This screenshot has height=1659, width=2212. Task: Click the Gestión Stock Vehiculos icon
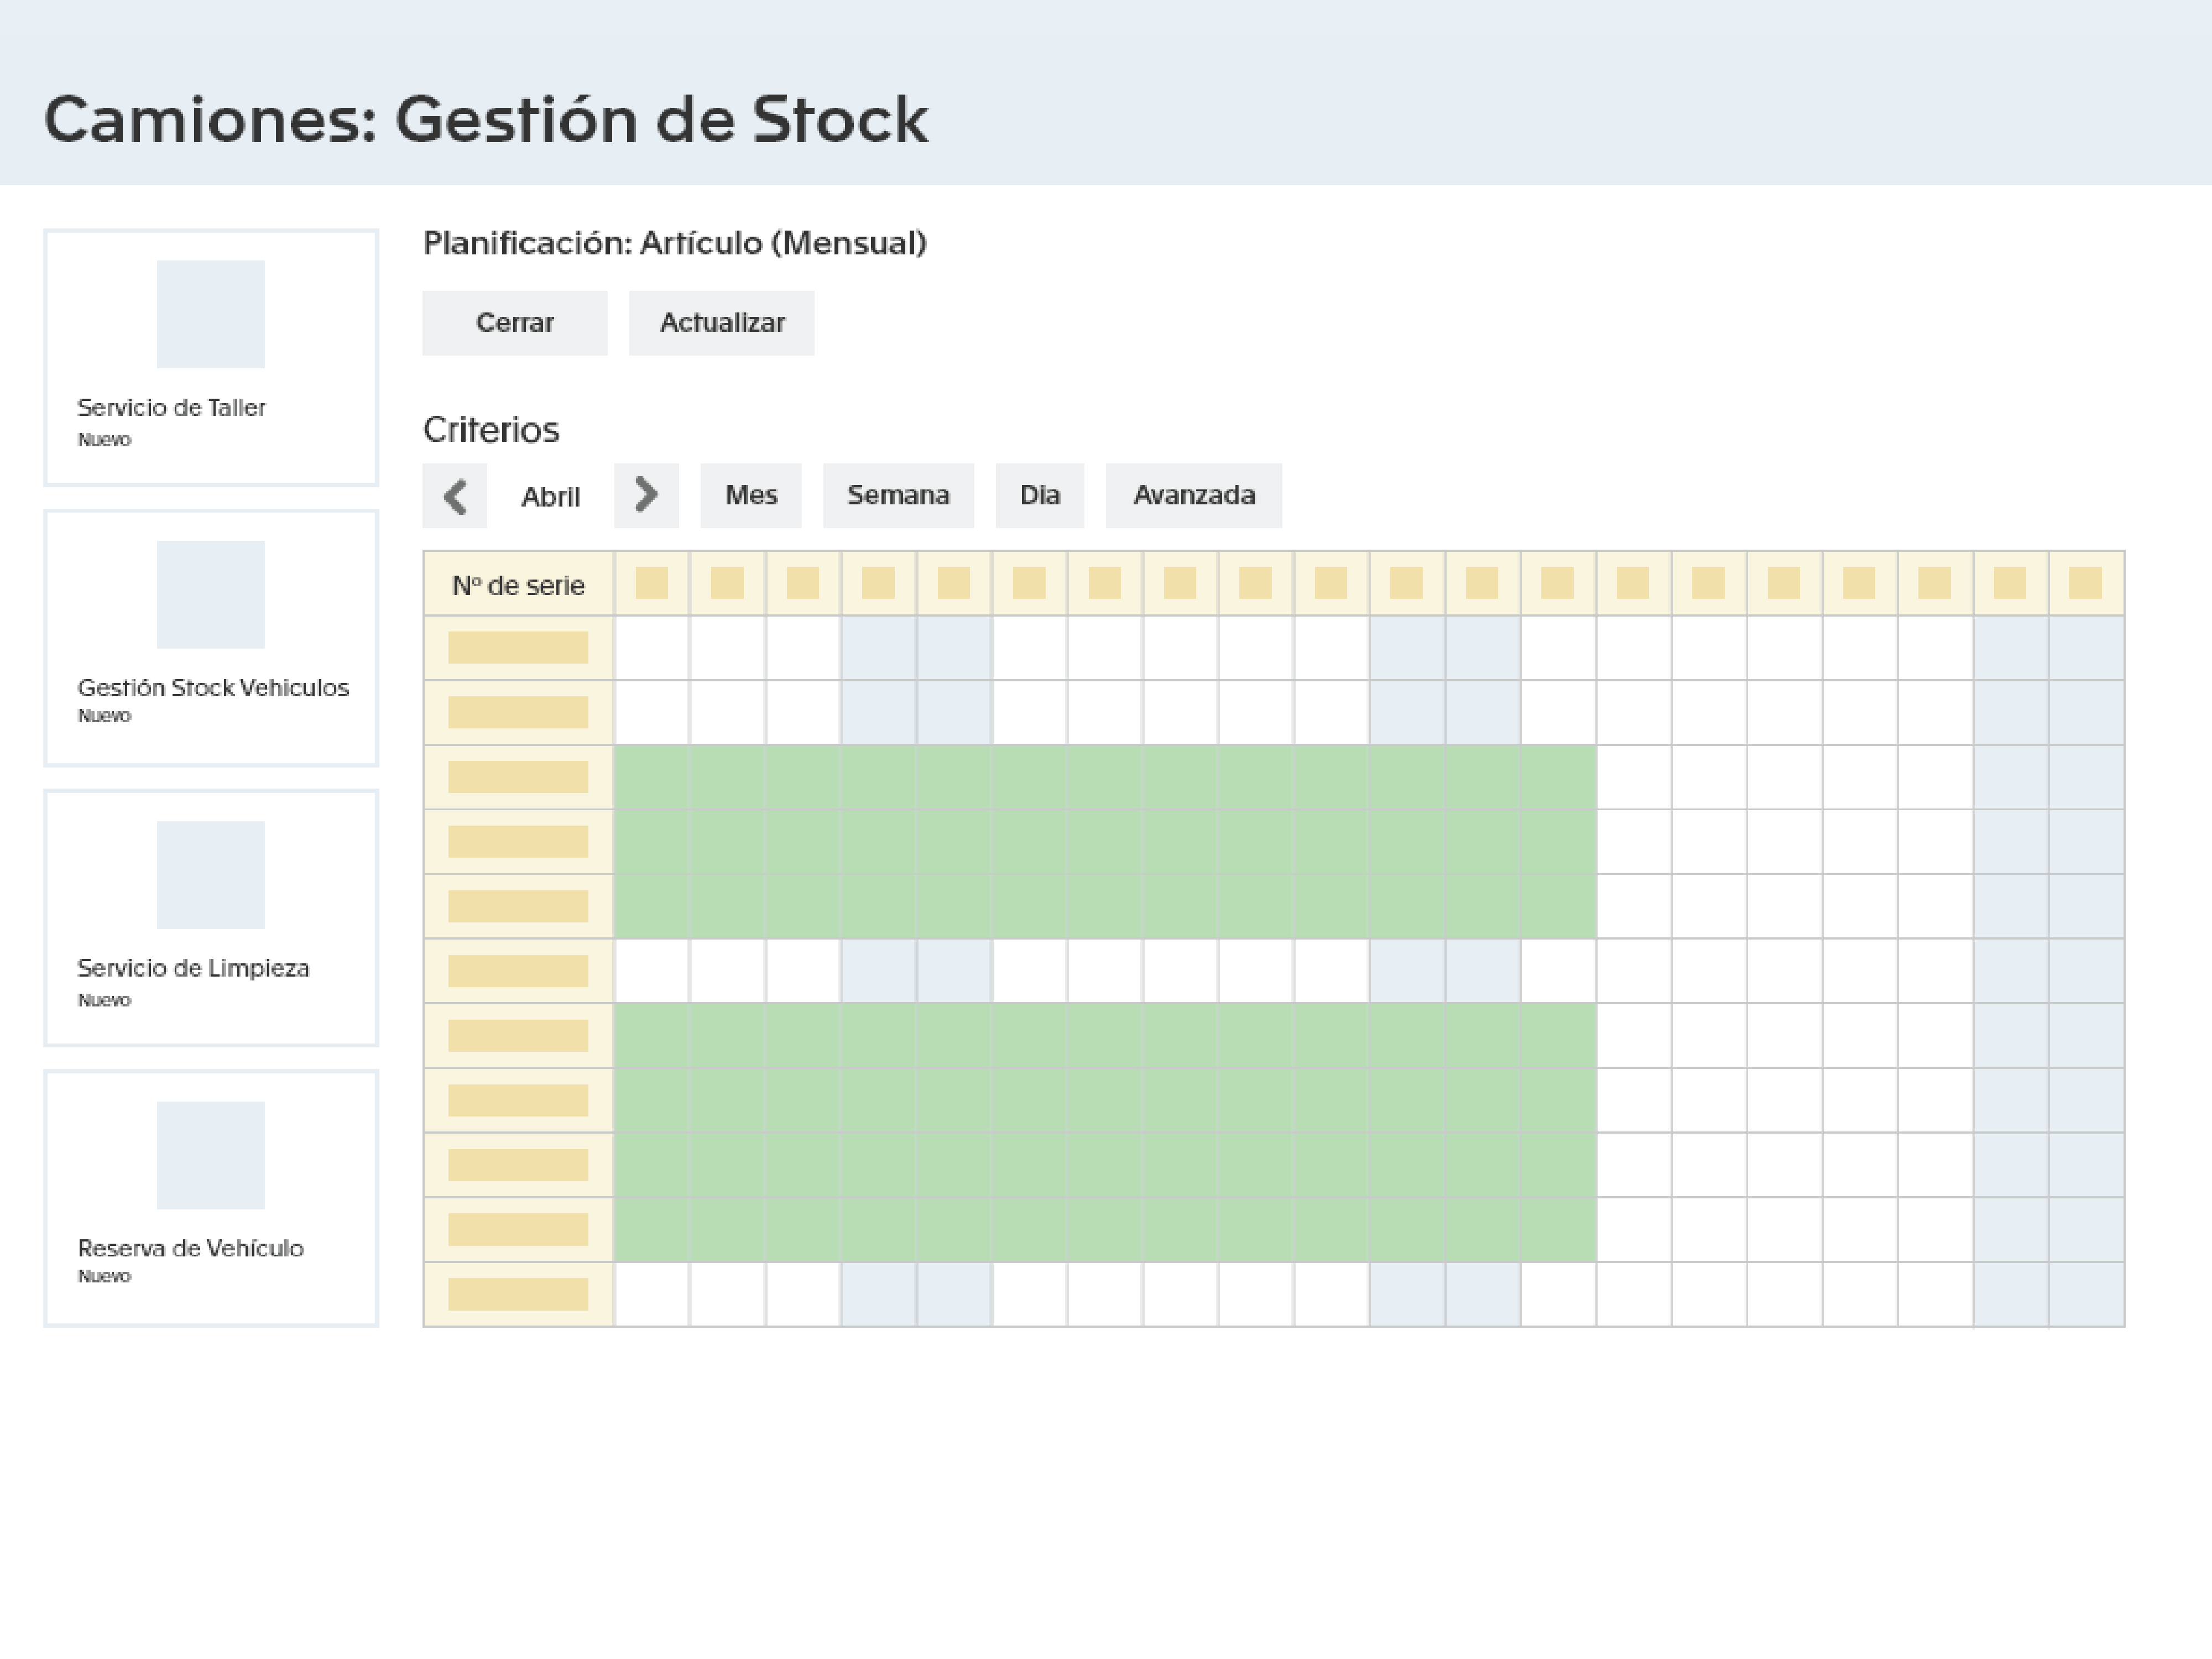(211, 593)
